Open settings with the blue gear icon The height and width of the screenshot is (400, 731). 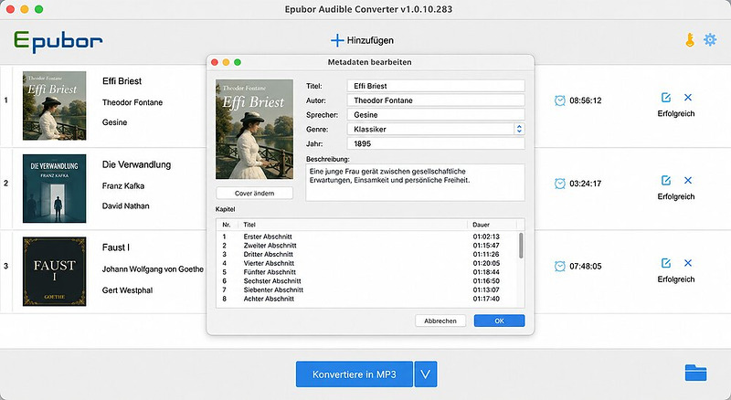coord(710,39)
